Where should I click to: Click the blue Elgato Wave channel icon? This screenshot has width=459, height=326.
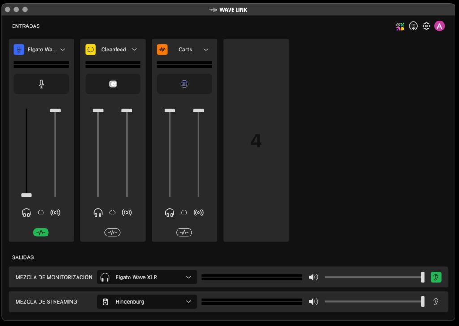tap(19, 50)
